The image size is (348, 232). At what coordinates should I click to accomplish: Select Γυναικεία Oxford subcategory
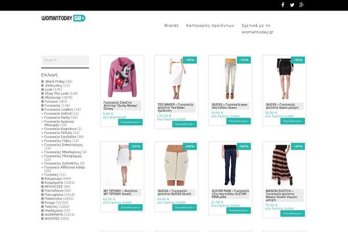click(58, 114)
